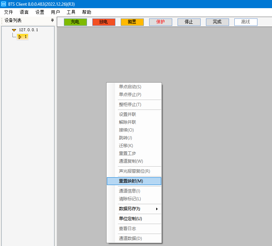Click the red 放电 status button

(104, 22)
